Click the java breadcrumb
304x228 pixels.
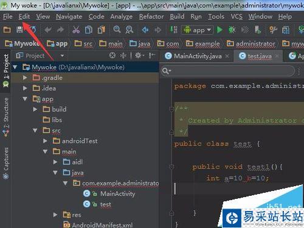[140, 44]
